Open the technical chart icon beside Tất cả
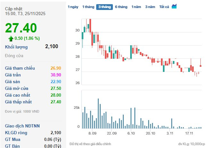The height and width of the screenshot is (148, 211). pos(174,7)
